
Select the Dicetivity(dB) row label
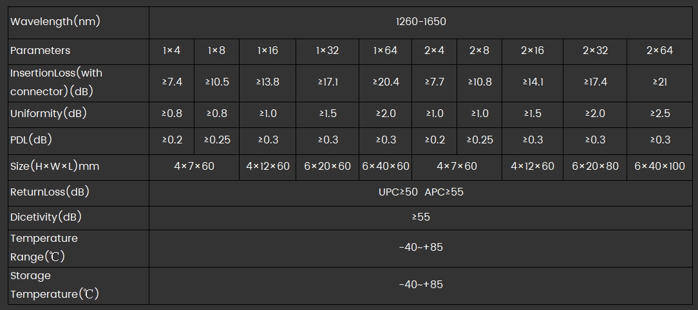[x=46, y=217]
